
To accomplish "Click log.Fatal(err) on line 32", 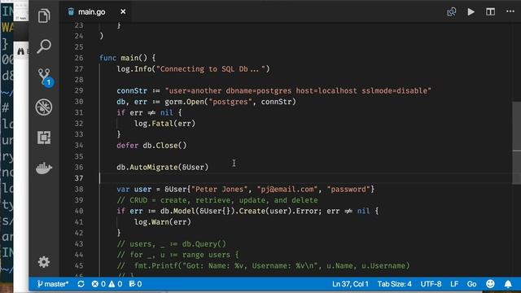I will pyautogui.click(x=164, y=124).
